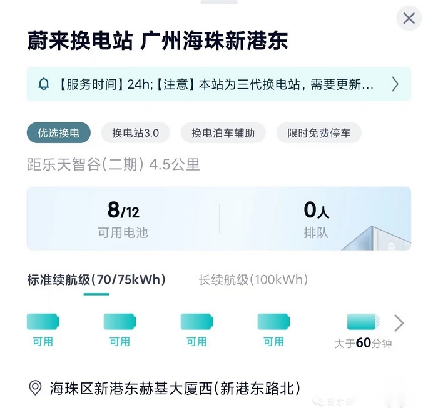438x408 pixels.
Task: Expand the battery list with right chevron
Action: click(399, 323)
